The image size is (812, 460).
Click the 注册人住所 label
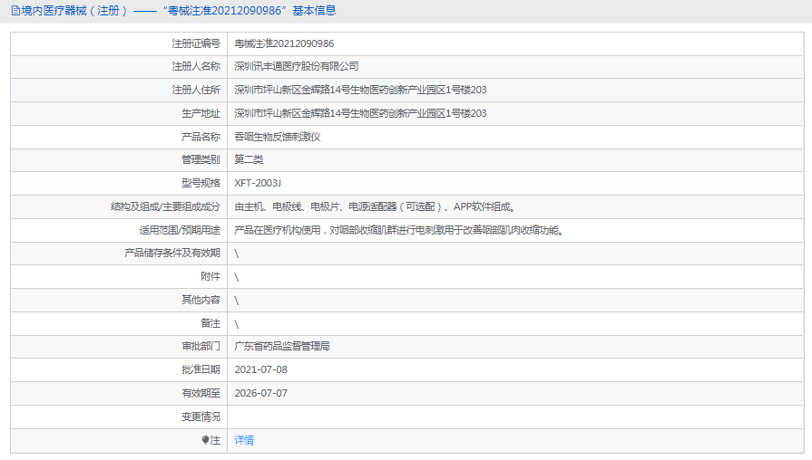point(196,90)
